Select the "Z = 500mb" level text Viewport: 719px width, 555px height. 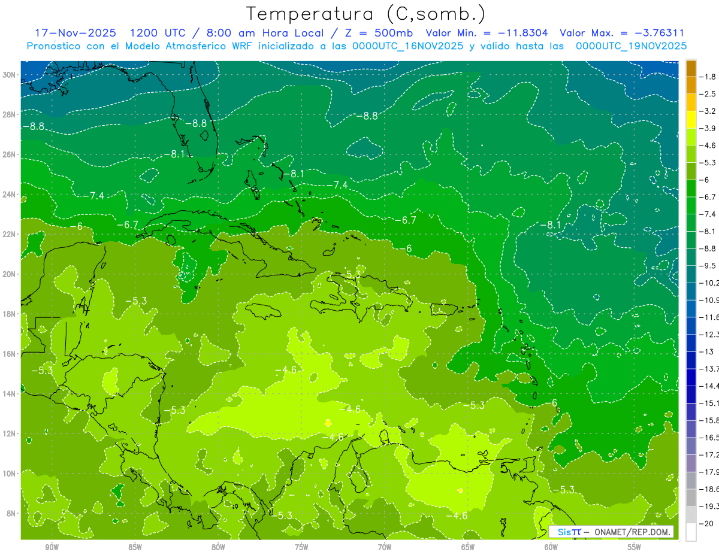click(x=376, y=33)
